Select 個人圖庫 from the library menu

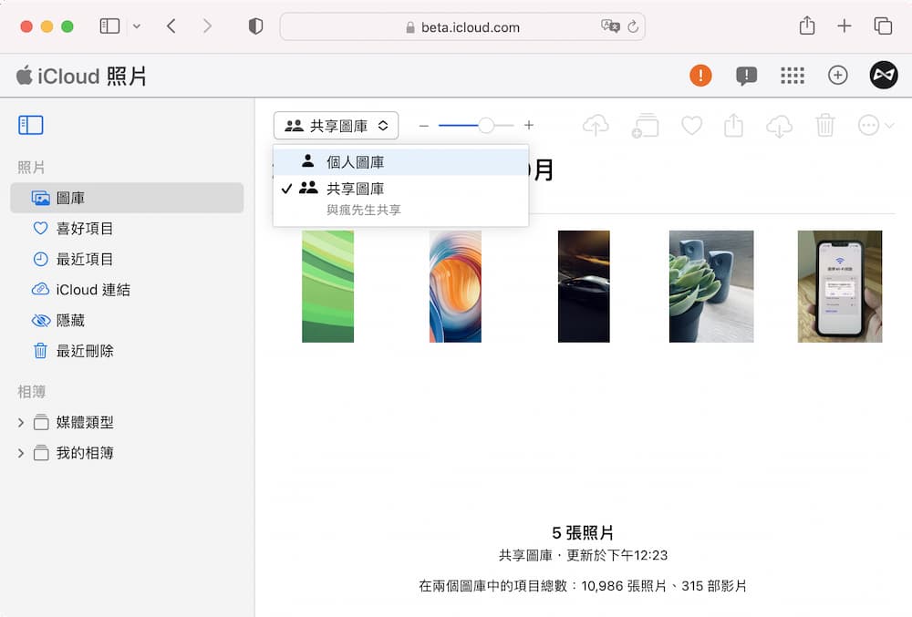click(355, 162)
